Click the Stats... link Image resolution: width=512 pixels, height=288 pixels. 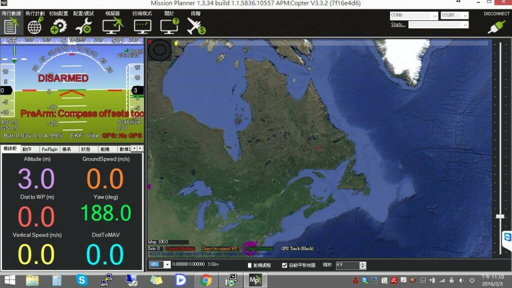[398, 24]
